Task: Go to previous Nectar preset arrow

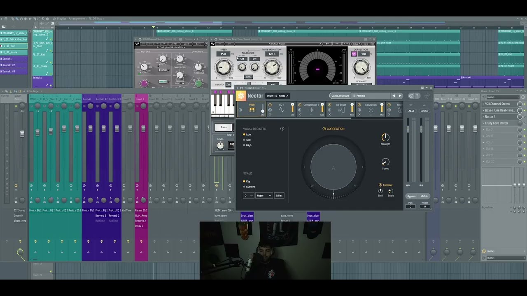Action: pos(394,96)
